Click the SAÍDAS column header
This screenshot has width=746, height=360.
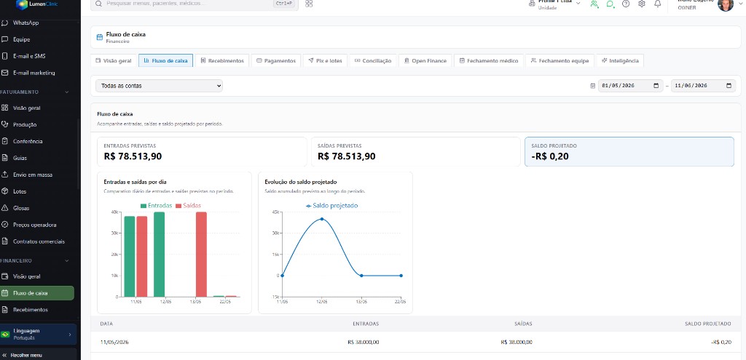click(523, 324)
